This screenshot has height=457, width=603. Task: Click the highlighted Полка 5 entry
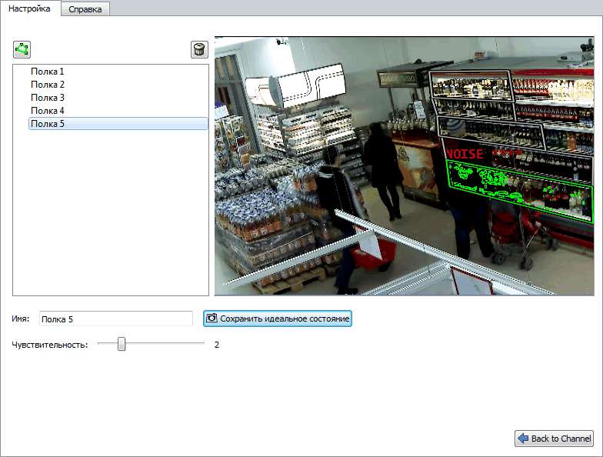pyautogui.click(x=47, y=123)
